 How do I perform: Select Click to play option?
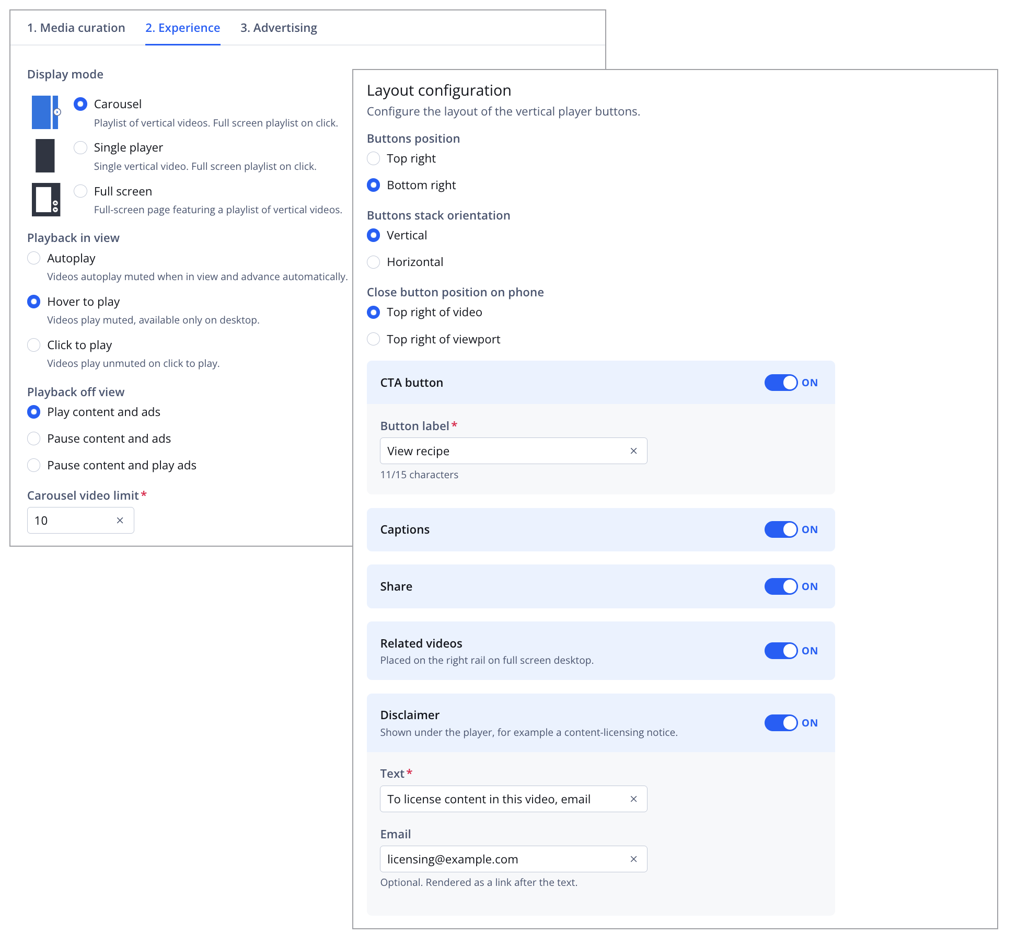[x=34, y=345]
